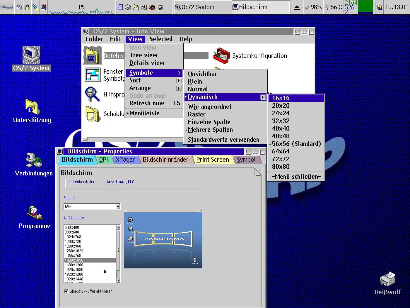The height and width of the screenshot is (308, 410).
Task: Switch to Print Screen tab
Action: click(x=213, y=160)
